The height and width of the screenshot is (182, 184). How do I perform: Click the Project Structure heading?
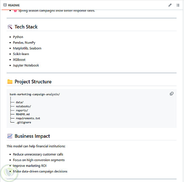tap(33, 82)
